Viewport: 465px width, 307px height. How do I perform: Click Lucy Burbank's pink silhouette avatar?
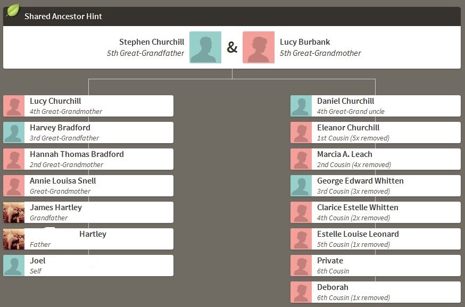tap(259, 47)
